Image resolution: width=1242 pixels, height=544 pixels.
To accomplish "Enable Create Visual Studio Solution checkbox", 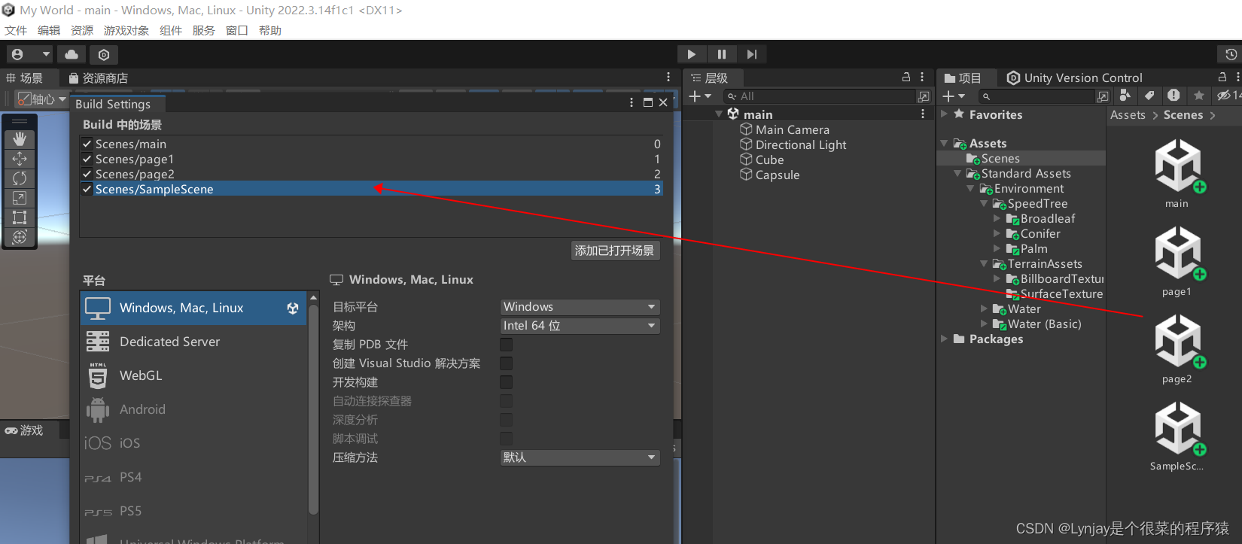I will click(x=507, y=363).
